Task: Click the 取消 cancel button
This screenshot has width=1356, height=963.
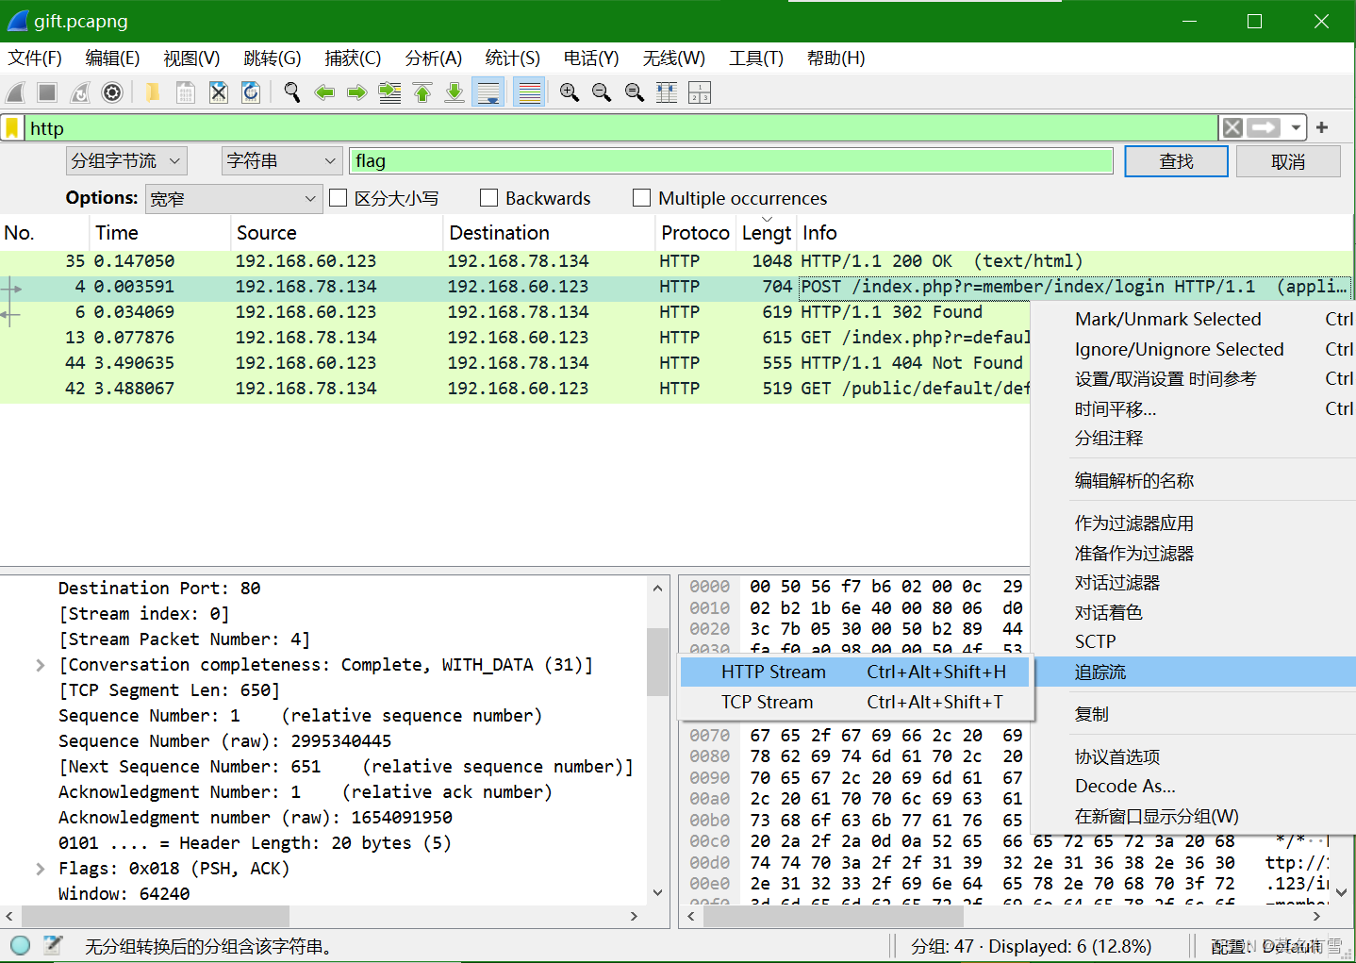Action: 1288,161
